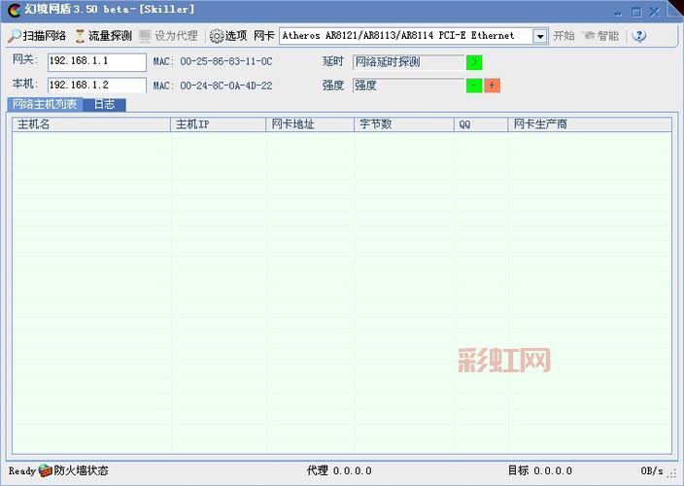Image resolution: width=684 pixels, height=486 pixels.
Task: Click the 代理 0.0.0.0 status entry
Action: (x=339, y=470)
